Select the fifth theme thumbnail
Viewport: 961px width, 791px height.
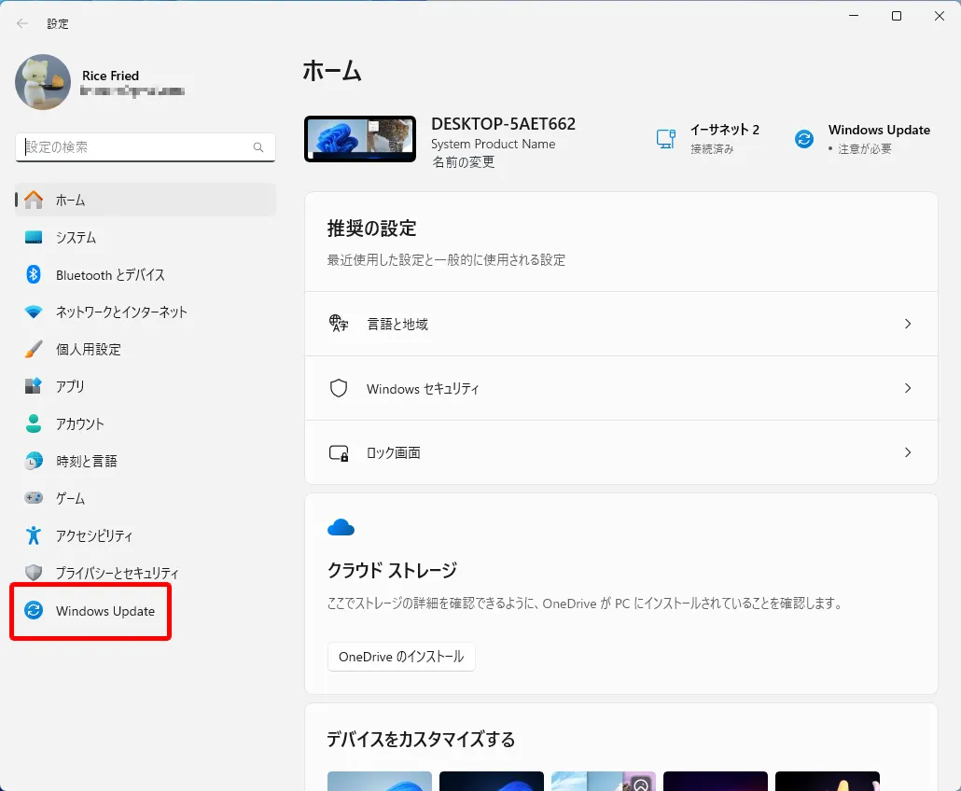tap(828, 781)
